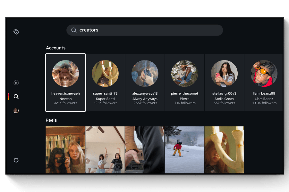Play the reel with dark jacket close-up
The height and width of the screenshot is (192, 289).
pyautogui.click(x=145, y=150)
